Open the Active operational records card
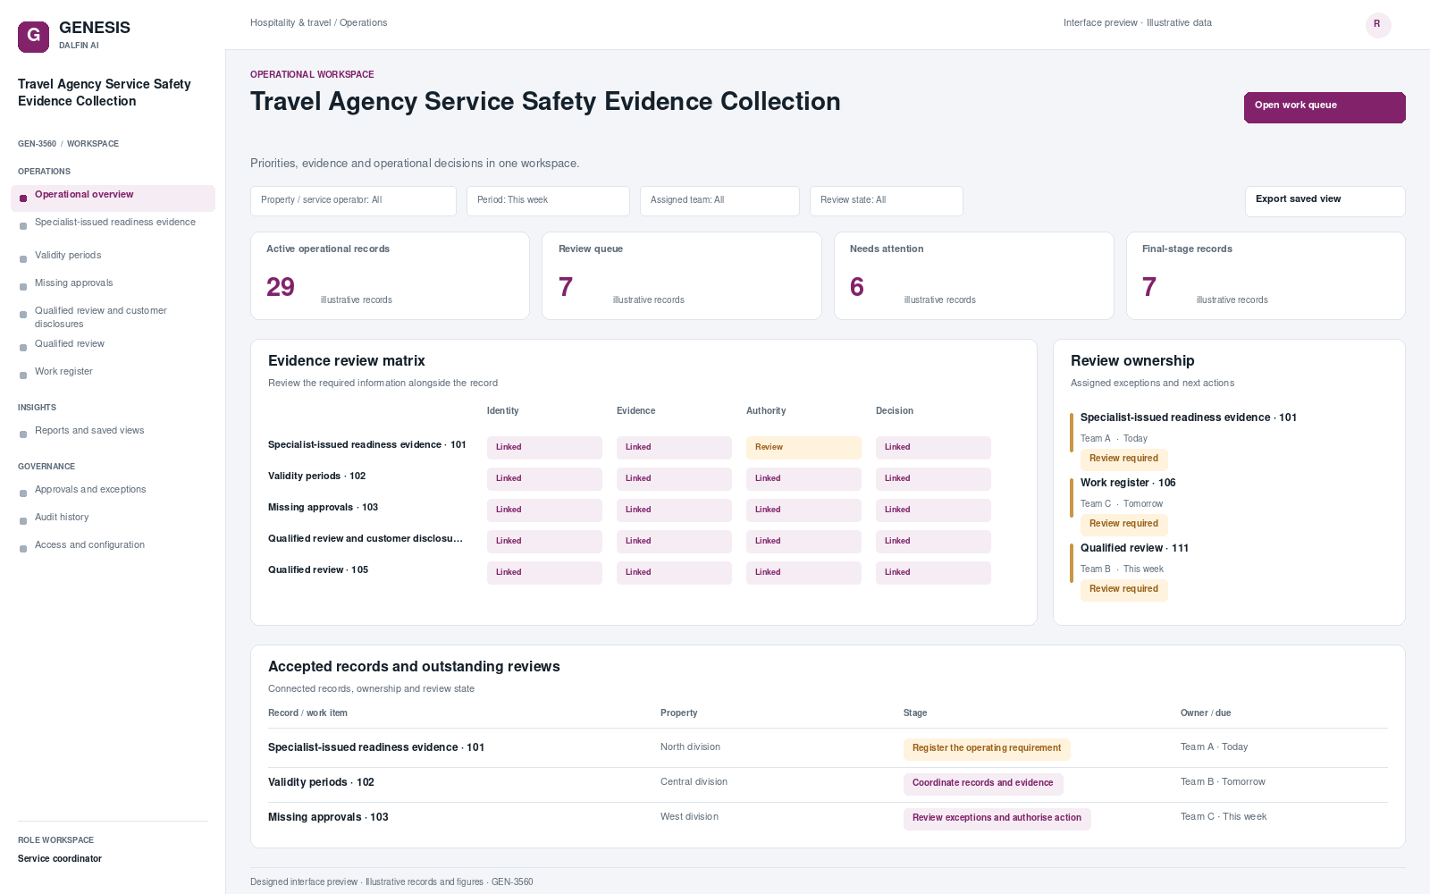 click(390, 275)
